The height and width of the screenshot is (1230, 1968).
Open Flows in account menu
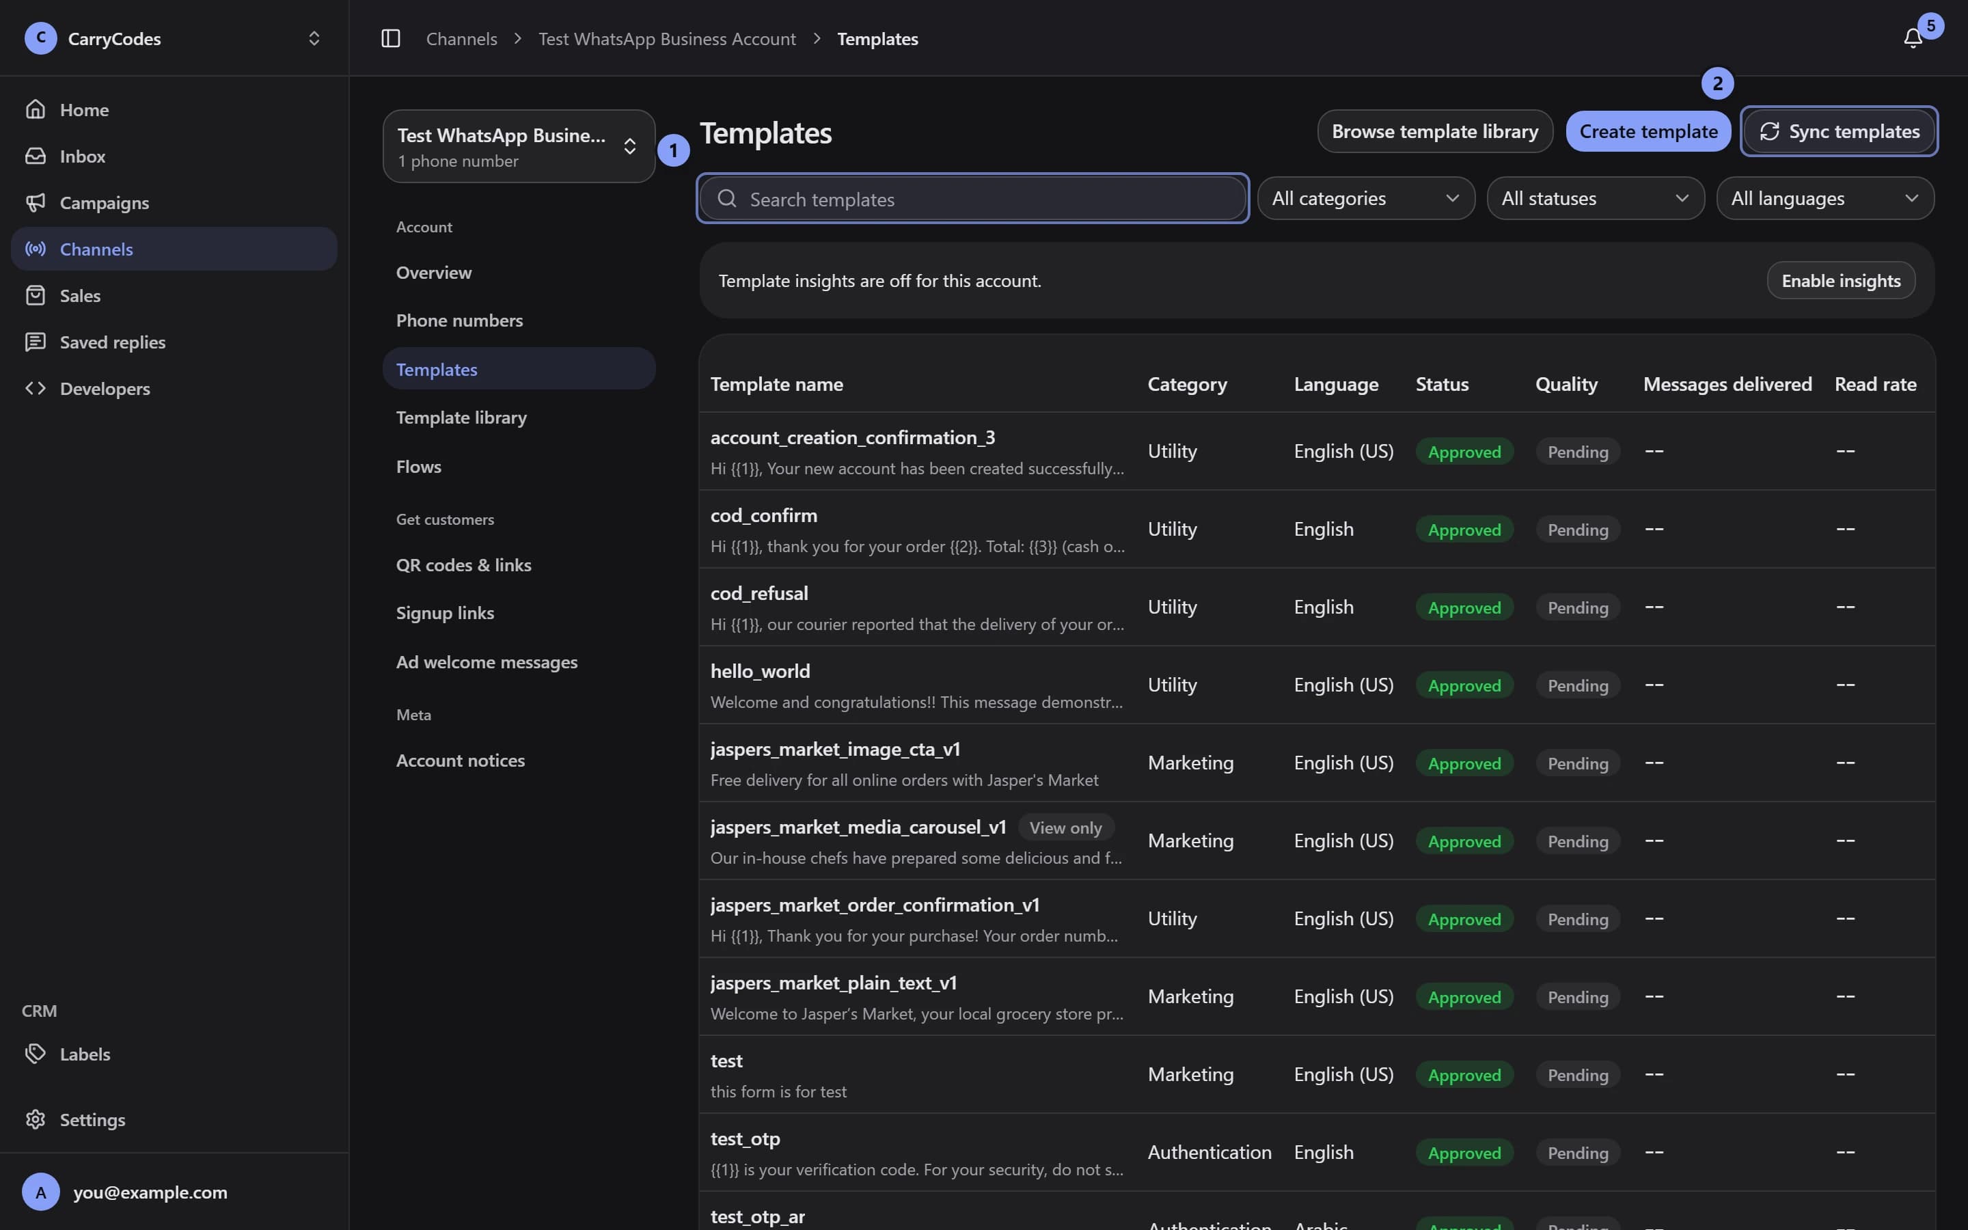click(519, 466)
